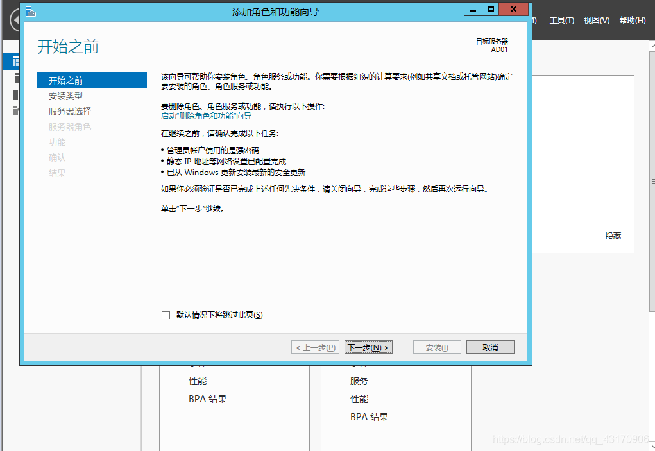Click the 下一步(N) button
Screen dimensions: 655x451
pos(368,347)
